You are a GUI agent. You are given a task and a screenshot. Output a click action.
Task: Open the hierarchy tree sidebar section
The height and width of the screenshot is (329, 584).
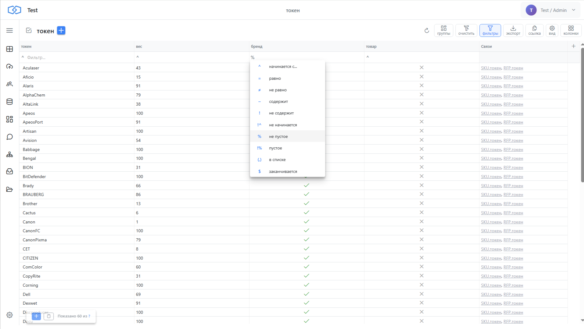tap(9, 155)
